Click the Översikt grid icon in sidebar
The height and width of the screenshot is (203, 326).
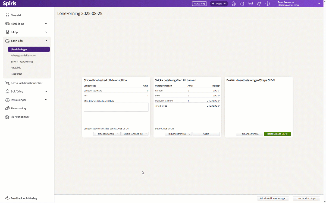(7, 15)
